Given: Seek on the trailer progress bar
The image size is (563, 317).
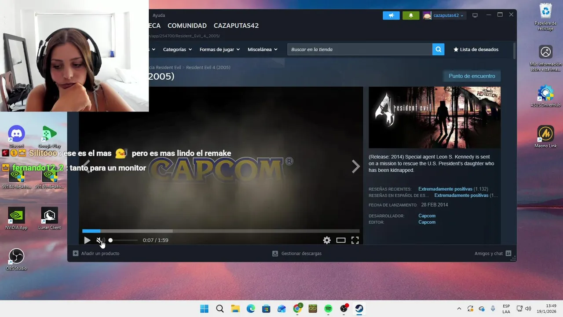Looking at the screenshot, I should coord(221,231).
